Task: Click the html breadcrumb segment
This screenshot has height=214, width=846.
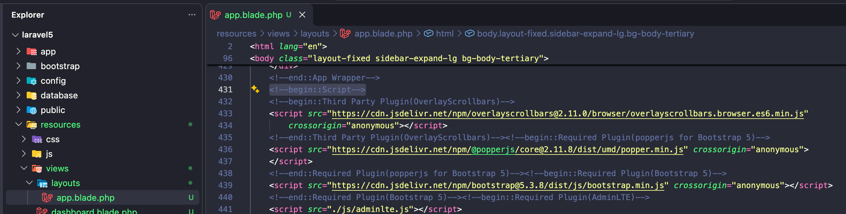Action: [445, 34]
